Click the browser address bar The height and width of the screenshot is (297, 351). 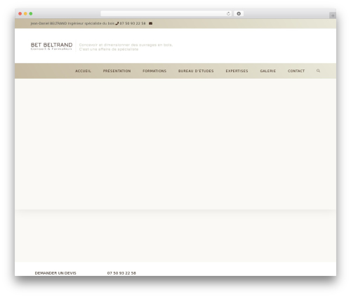click(166, 14)
